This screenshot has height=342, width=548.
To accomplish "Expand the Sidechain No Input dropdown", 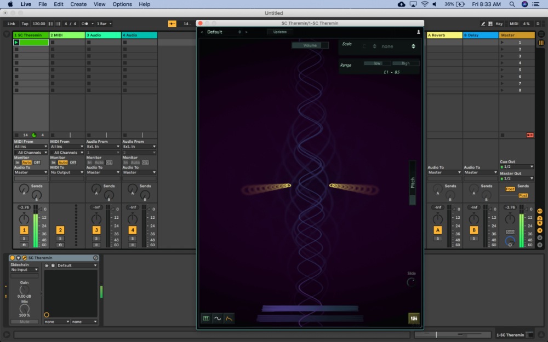I will (25, 270).
